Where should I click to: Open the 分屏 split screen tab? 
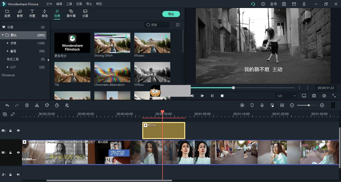point(85,13)
